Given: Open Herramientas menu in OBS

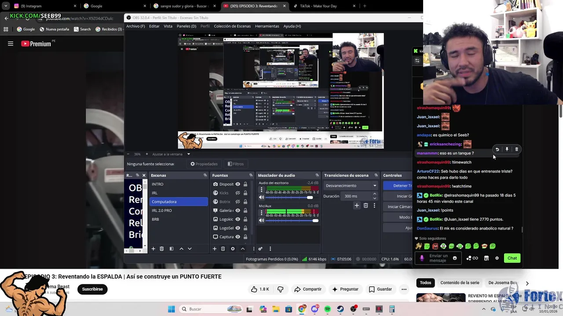Looking at the screenshot, I should click(x=267, y=26).
